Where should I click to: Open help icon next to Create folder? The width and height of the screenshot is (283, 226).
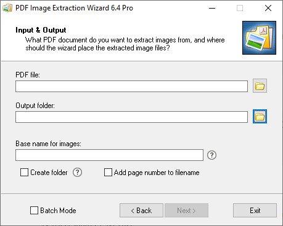point(77,173)
